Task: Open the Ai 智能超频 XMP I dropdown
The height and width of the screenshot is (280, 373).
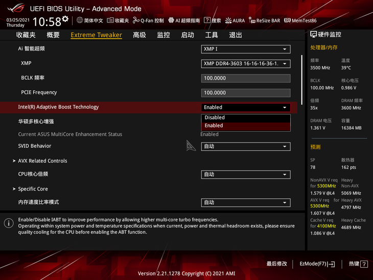Action: click(x=245, y=49)
